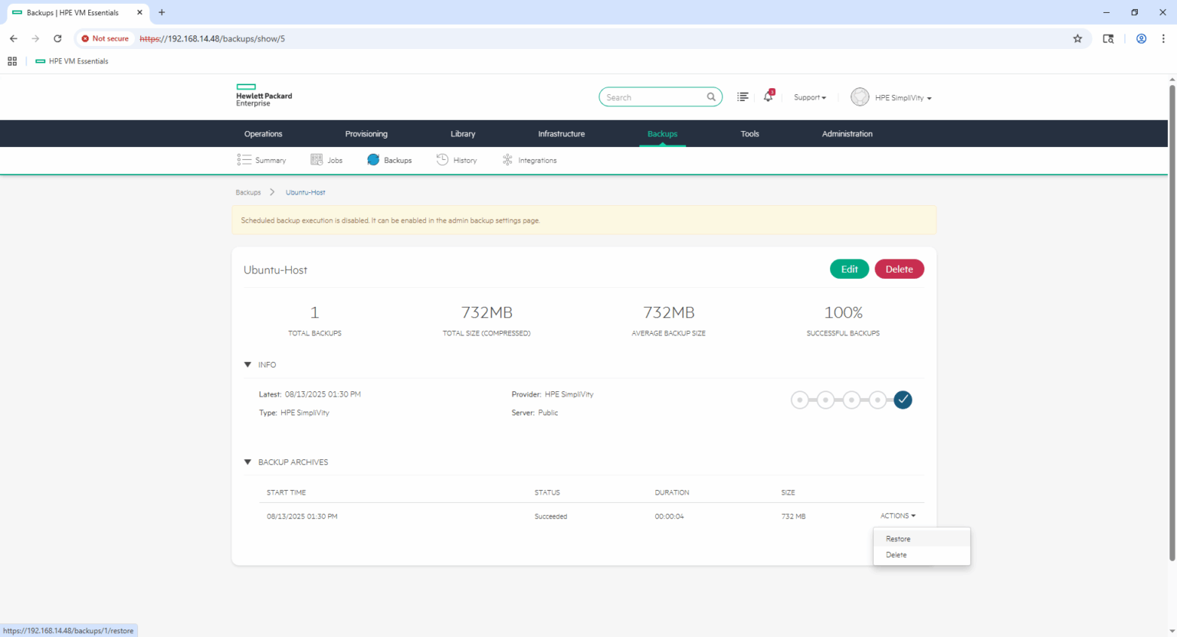Bookmark this page with star icon

(x=1077, y=38)
